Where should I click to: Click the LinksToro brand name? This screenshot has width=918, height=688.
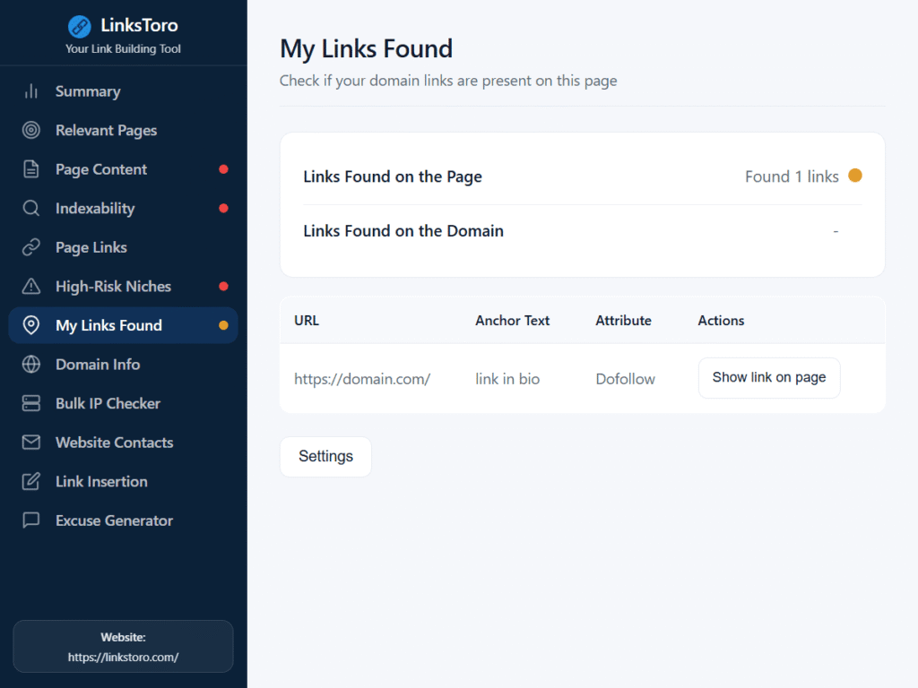(139, 25)
